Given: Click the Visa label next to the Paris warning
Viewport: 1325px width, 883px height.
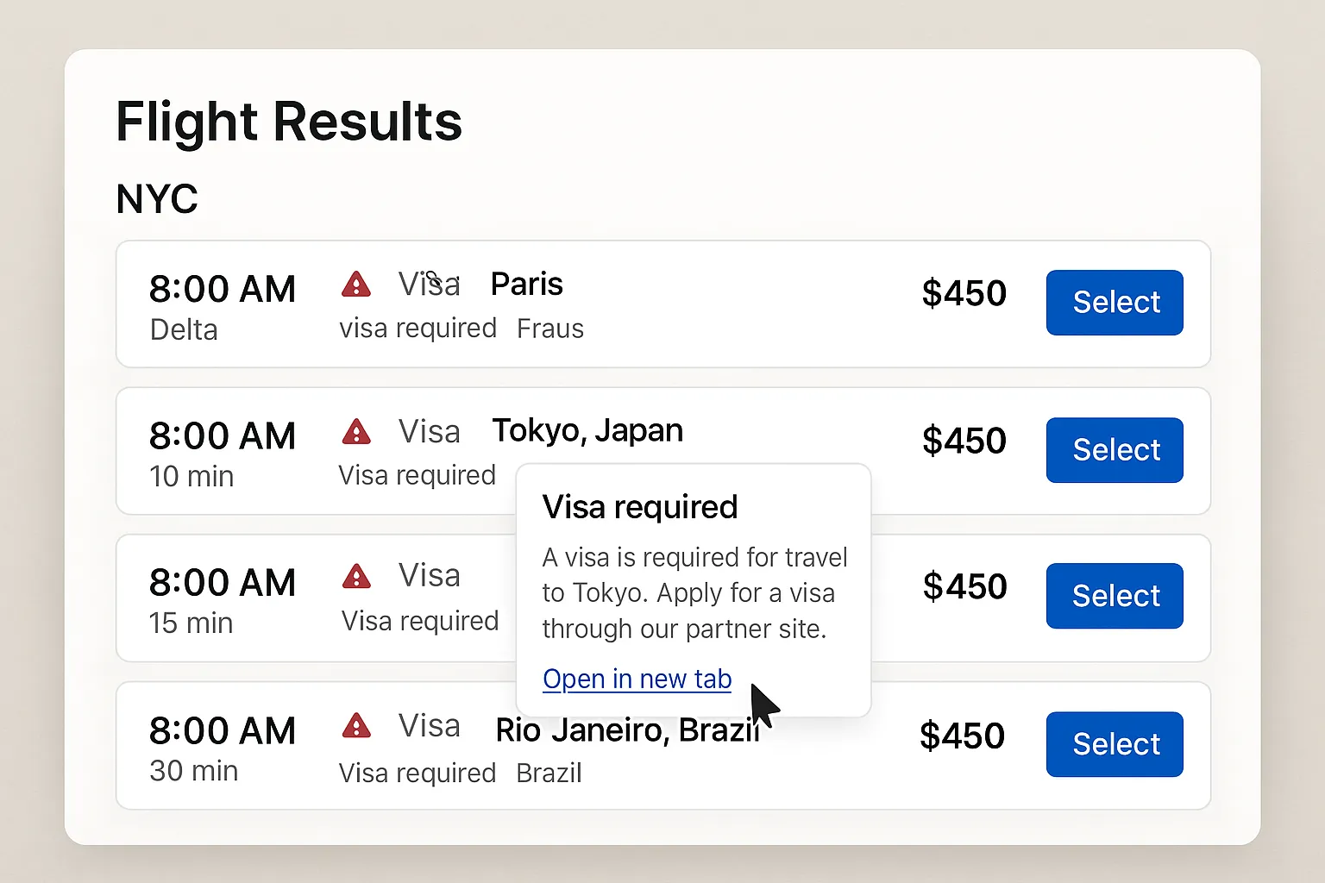Looking at the screenshot, I should (x=428, y=283).
